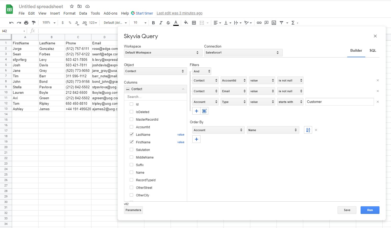Check the MiddleName column checkbox
Viewport: 391px width, 228px height.
pos(132,157)
